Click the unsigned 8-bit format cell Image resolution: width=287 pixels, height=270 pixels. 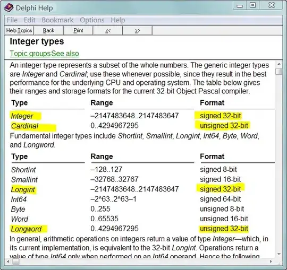pyautogui.click(x=222, y=209)
